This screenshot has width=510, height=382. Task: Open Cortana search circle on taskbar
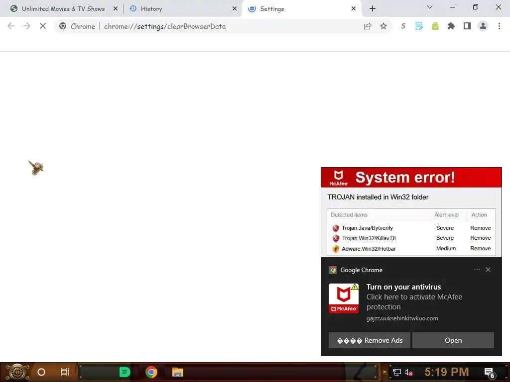click(x=41, y=372)
